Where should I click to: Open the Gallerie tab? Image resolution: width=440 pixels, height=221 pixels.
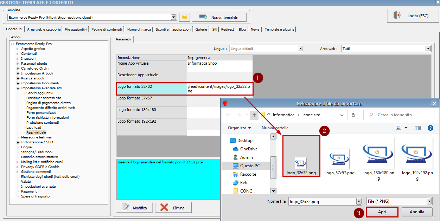tap(201, 29)
